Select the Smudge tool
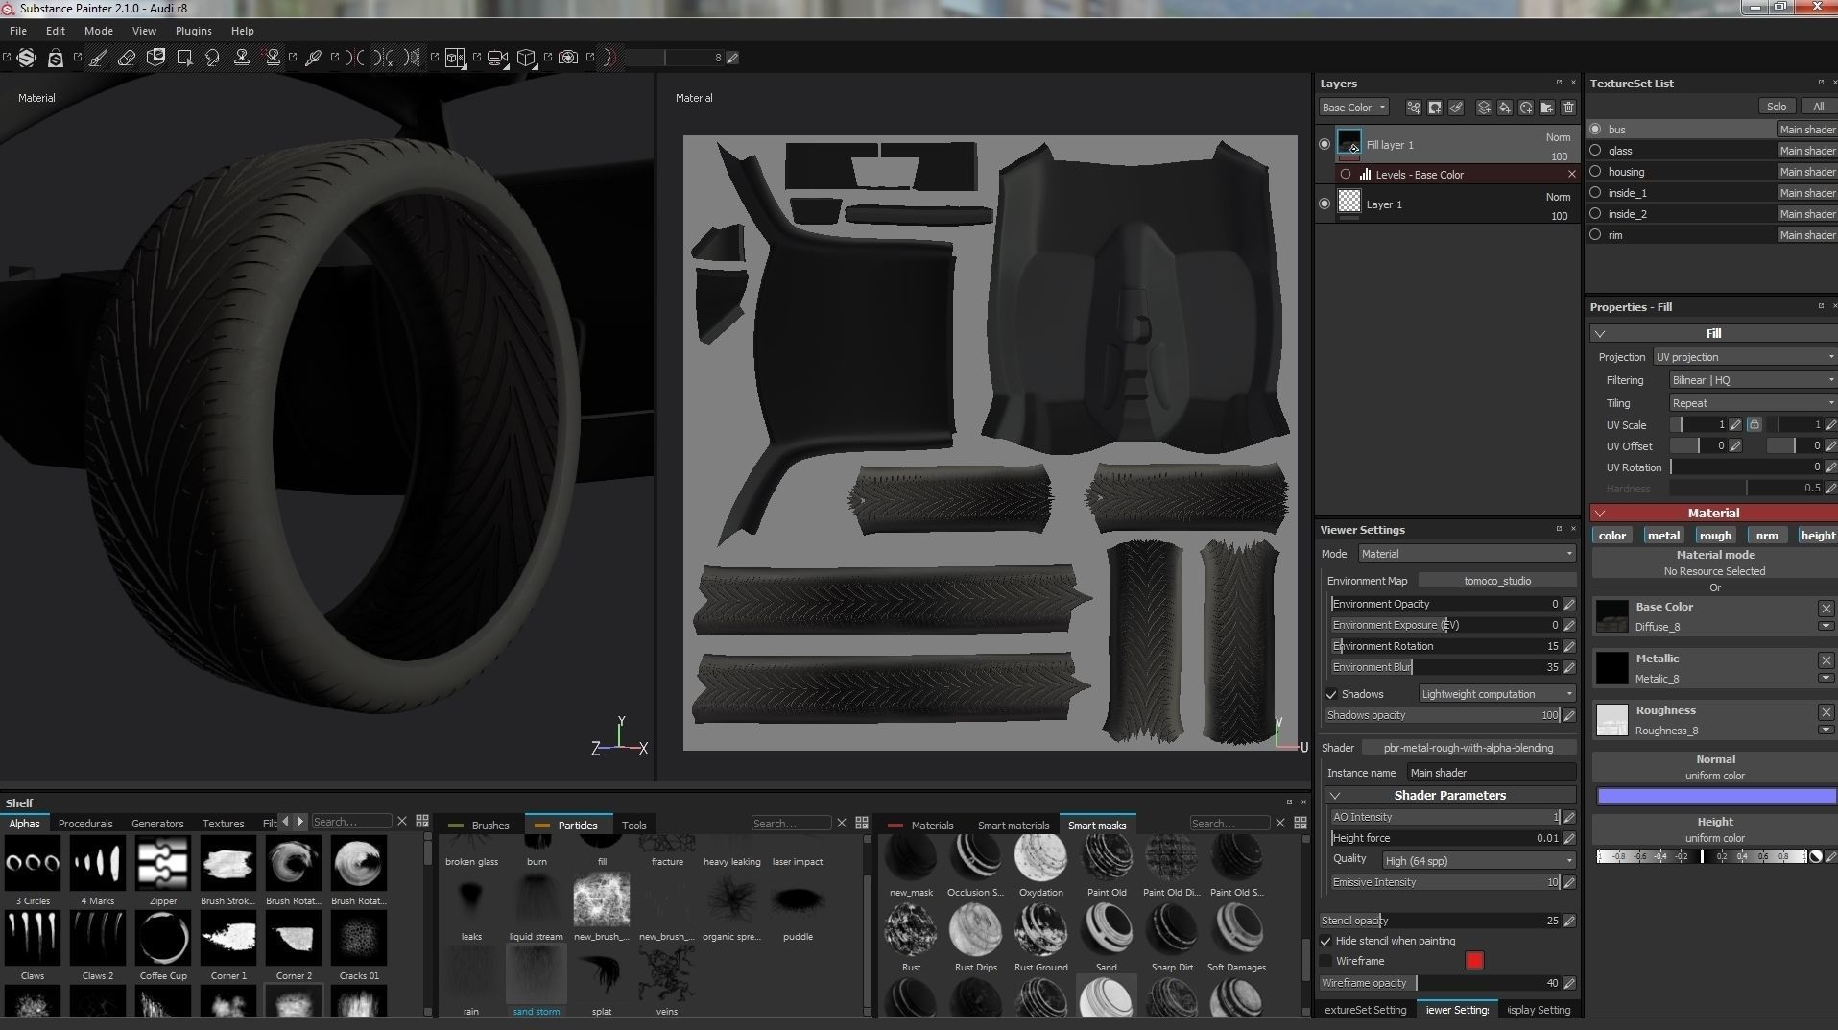This screenshot has height=1030, width=1838. point(213,58)
